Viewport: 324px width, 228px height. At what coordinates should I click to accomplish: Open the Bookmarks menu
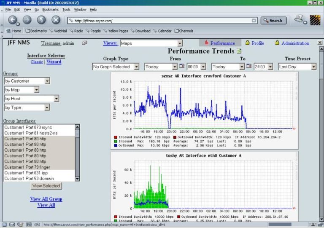point(50,9)
